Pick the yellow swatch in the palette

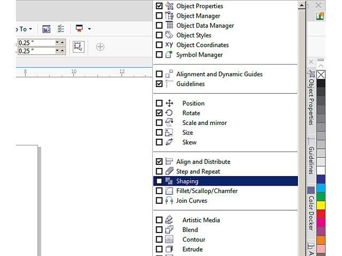click(321, 204)
